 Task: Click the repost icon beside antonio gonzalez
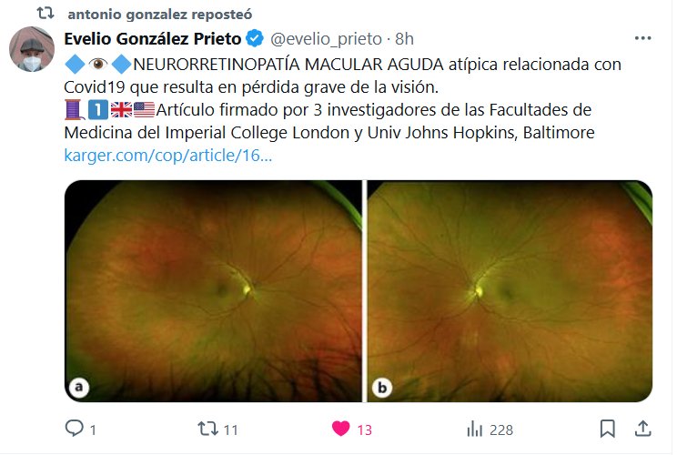pos(45,14)
